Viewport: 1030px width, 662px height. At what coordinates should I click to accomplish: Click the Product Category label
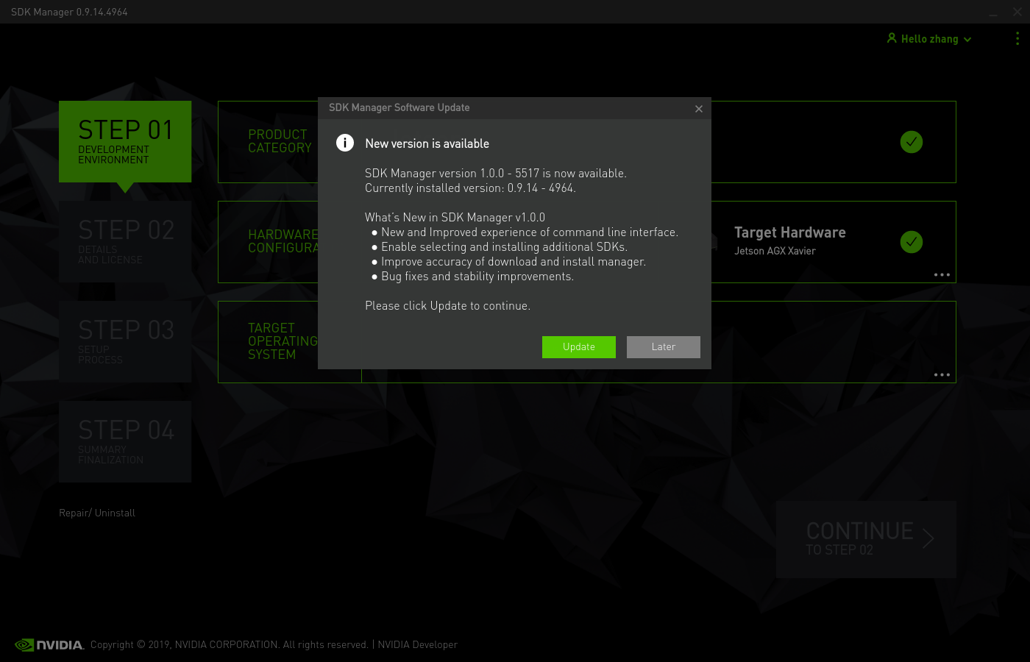tap(280, 141)
